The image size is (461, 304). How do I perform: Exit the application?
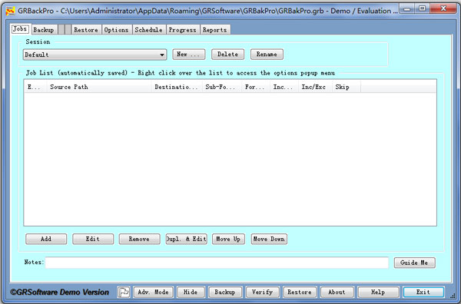(423, 292)
